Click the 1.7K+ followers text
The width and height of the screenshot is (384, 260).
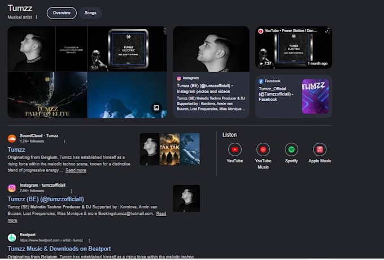click(32, 142)
